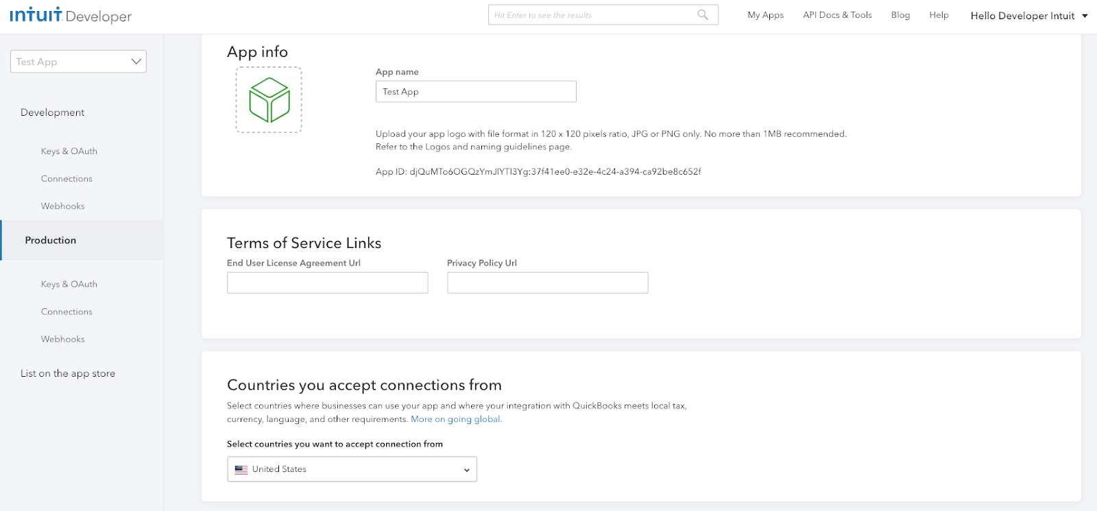This screenshot has width=1097, height=511.
Task: Click the United States flag icon
Action: click(241, 470)
